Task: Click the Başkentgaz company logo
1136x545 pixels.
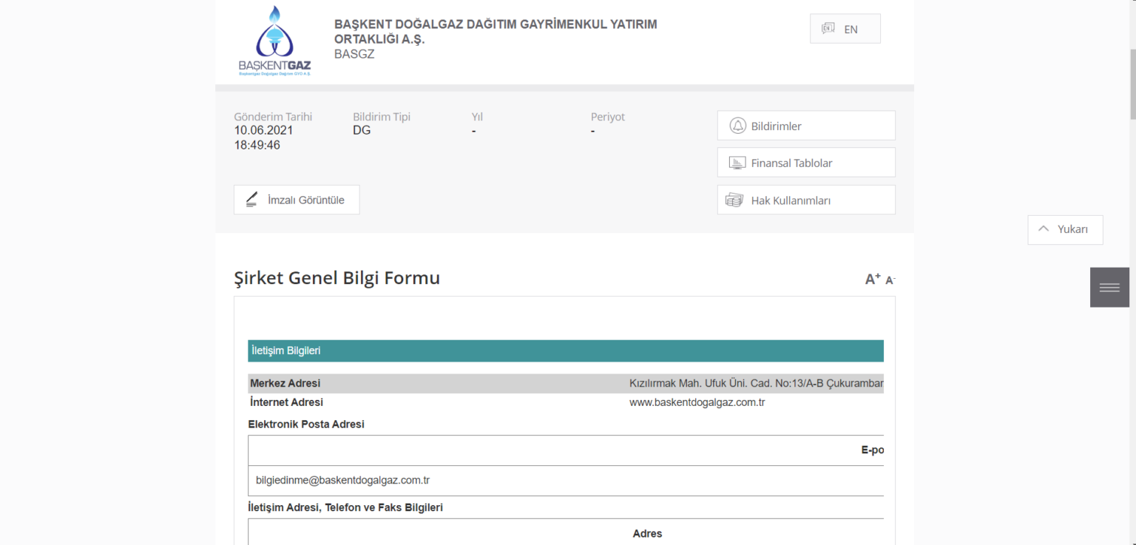Action: tap(274, 41)
